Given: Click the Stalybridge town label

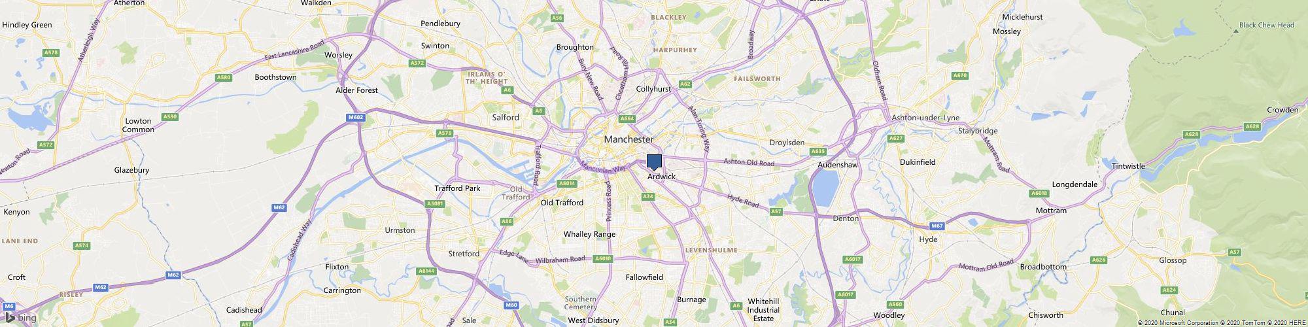Looking at the screenshot, I should 977,131.
